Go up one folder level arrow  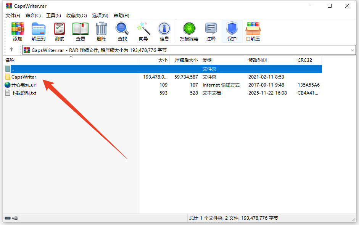tap(11, 50)
